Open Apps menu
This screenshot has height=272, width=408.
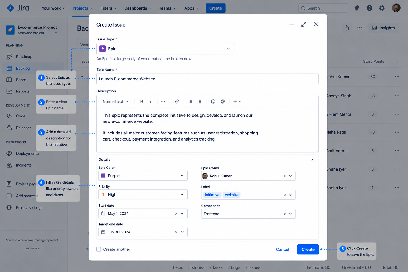[x=191, y=8]
